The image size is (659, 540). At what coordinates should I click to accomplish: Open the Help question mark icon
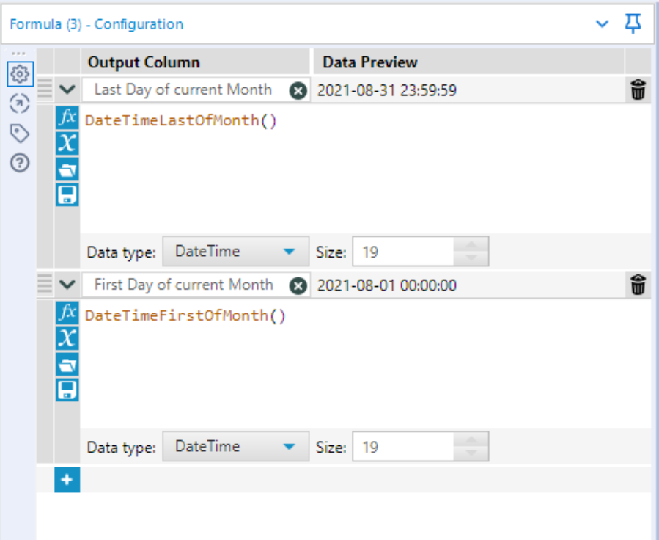tap(19, 163)
